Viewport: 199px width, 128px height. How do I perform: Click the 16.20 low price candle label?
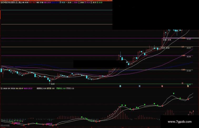[x=53, y=84]
